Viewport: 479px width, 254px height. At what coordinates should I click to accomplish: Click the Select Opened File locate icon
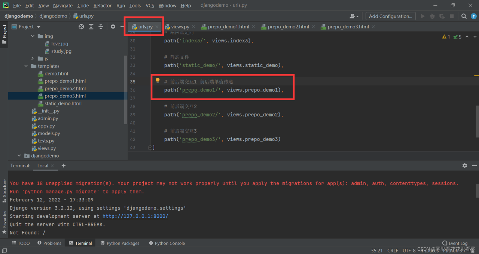tap(81, 27)
